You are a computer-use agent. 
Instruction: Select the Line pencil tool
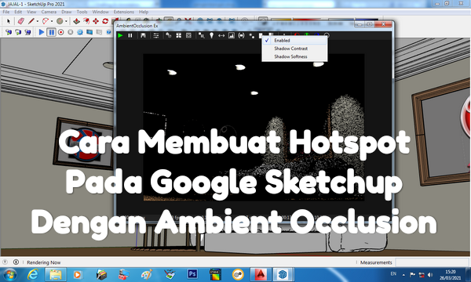(31, 21)
